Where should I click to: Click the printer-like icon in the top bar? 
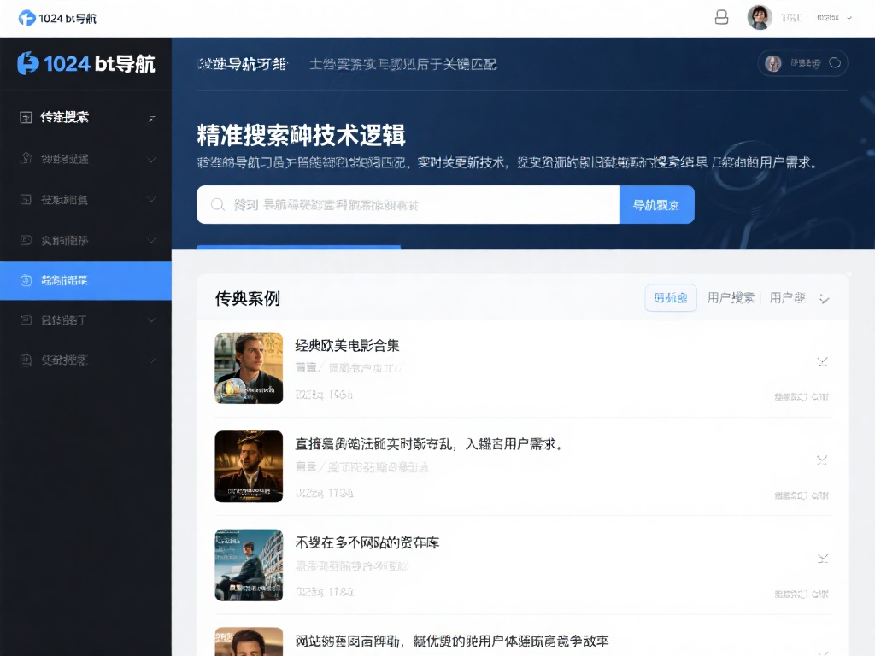[x=722, y=17]
